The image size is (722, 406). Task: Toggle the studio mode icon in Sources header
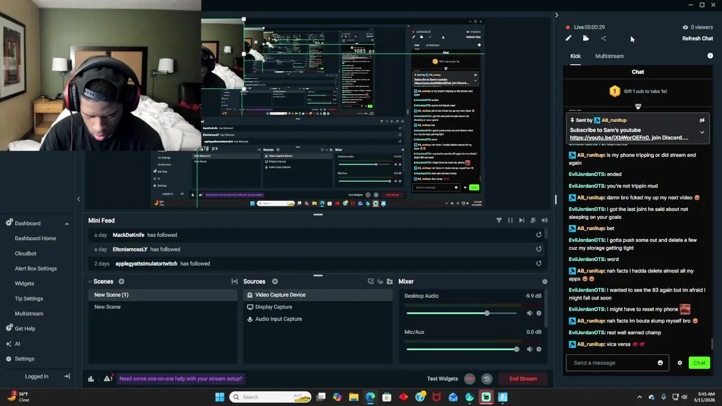click(380, 281)
